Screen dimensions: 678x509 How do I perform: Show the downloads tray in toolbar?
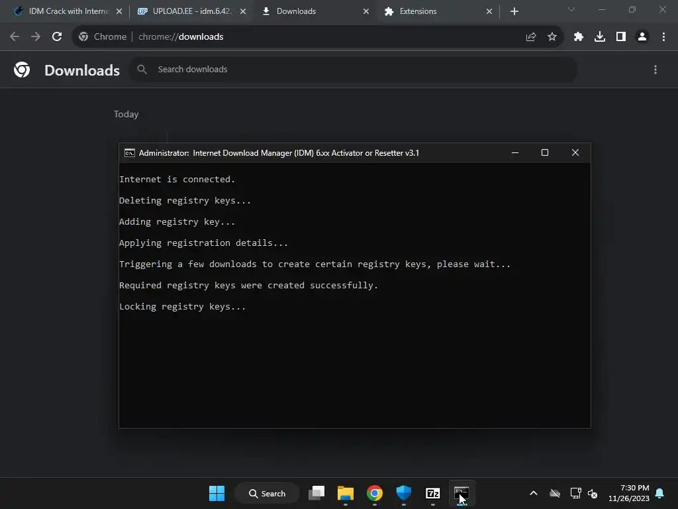(600, 37)
